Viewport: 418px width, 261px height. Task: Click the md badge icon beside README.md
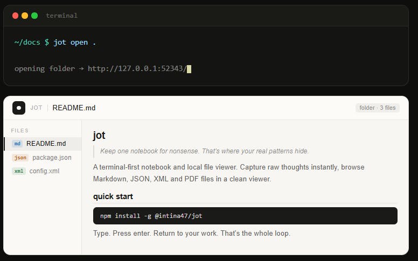tap(18, 144)
